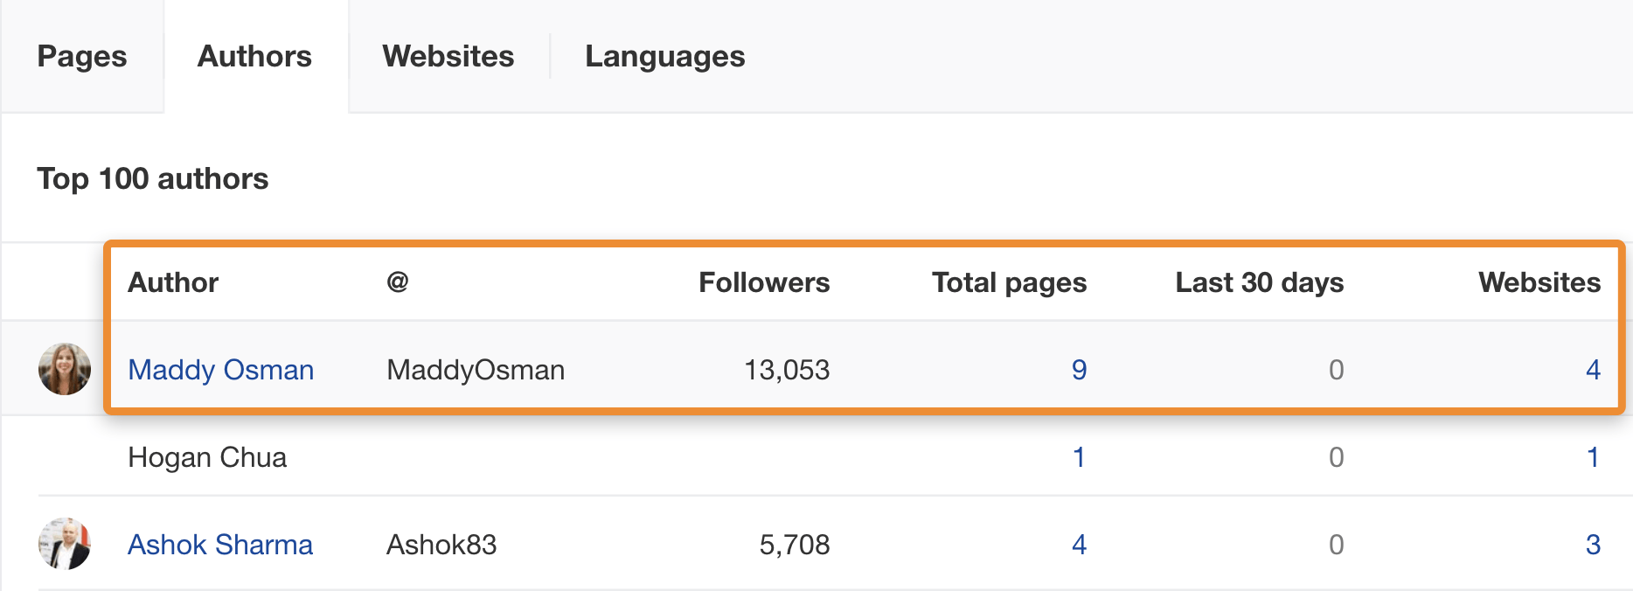This screenshot has width=1633, height=591.
Task: Switch to the Pages tab
Action: (82, 57)
